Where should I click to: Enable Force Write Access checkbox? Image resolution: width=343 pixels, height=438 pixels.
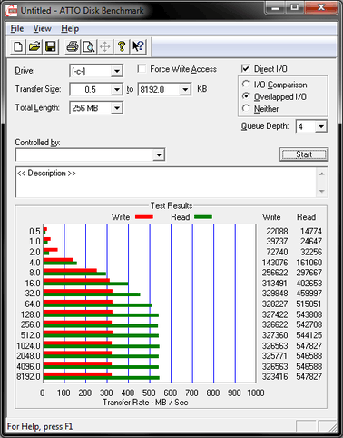click(142, 69)
